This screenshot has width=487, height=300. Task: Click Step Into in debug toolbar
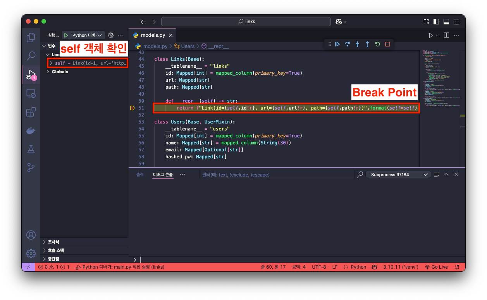[x=358, y=44]
